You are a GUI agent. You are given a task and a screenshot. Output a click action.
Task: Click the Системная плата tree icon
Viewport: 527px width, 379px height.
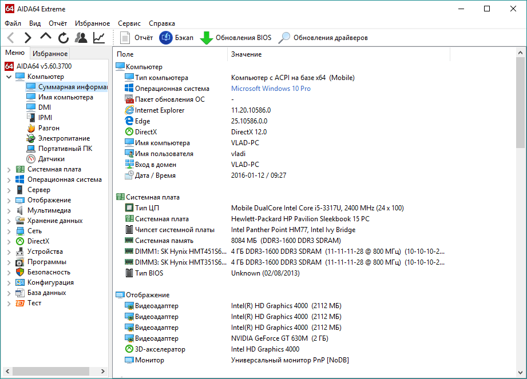tap(20, 169)
